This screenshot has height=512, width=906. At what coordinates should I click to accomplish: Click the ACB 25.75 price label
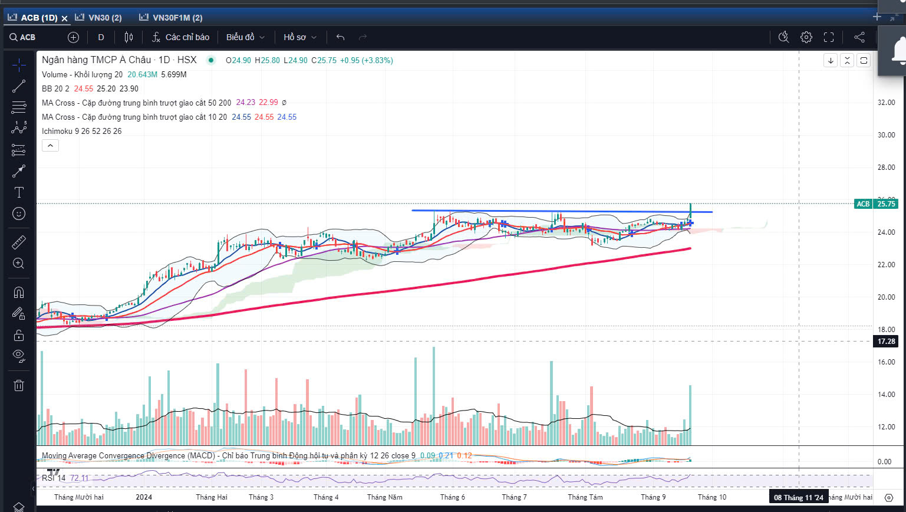(876, 204)
